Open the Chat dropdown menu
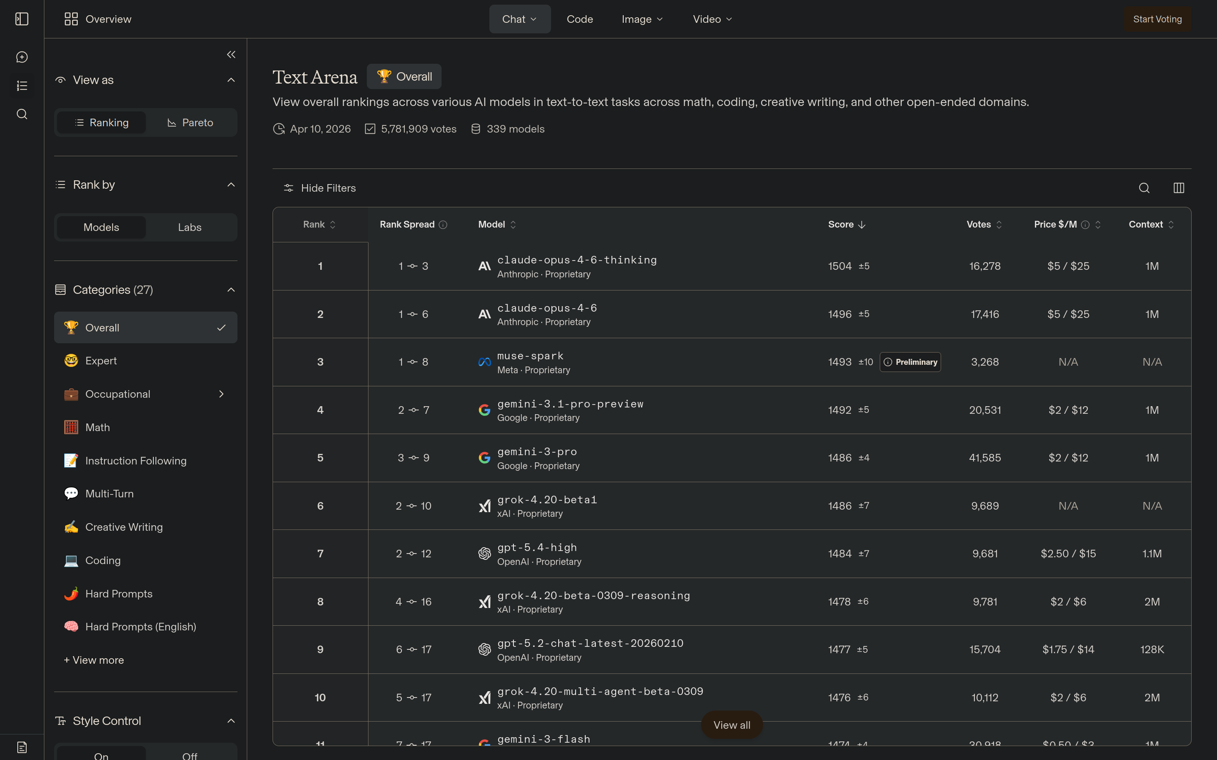This screenshot has width=1217, height=760. point(519,19)
